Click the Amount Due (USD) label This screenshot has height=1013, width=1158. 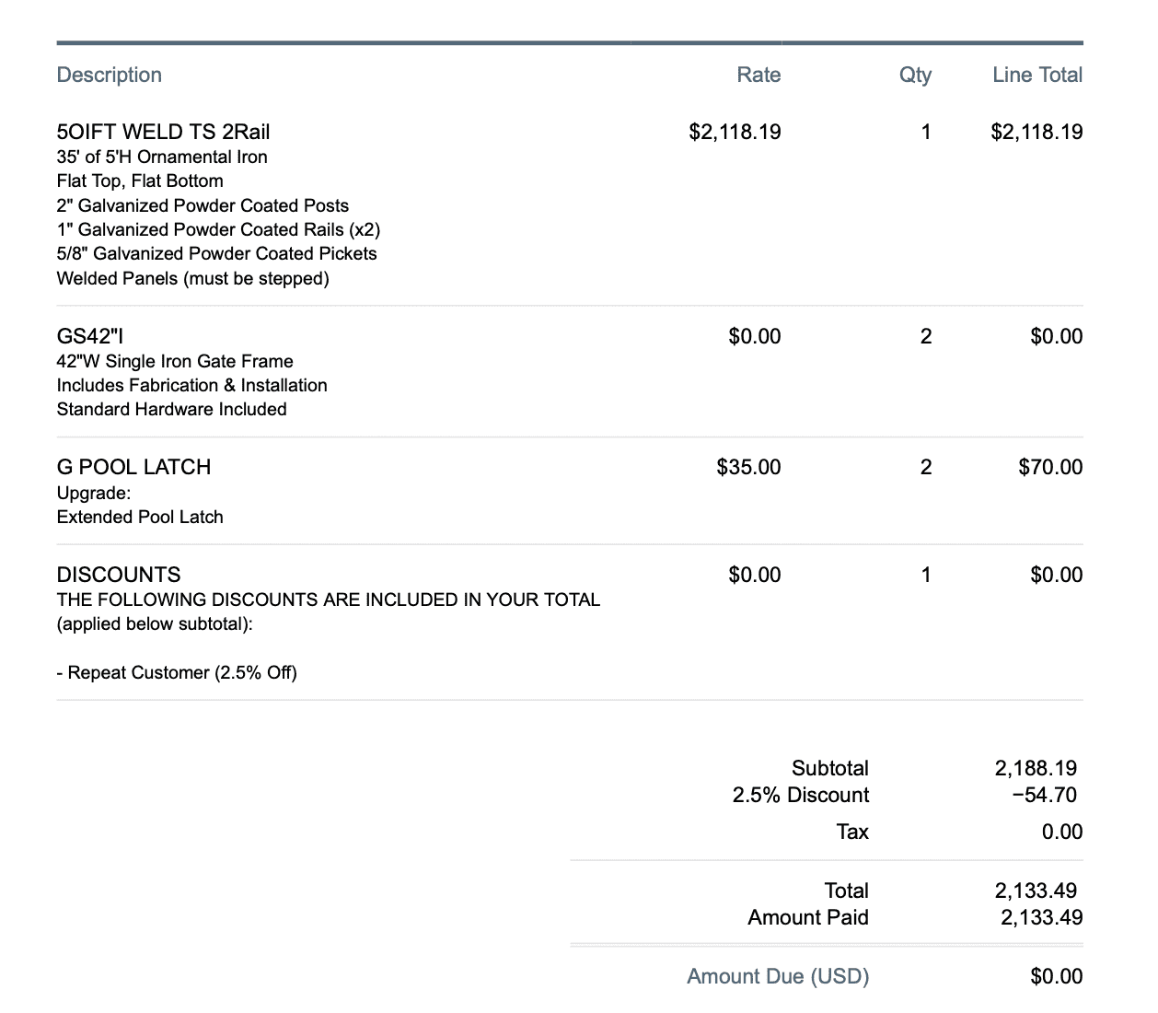(778, 976)
